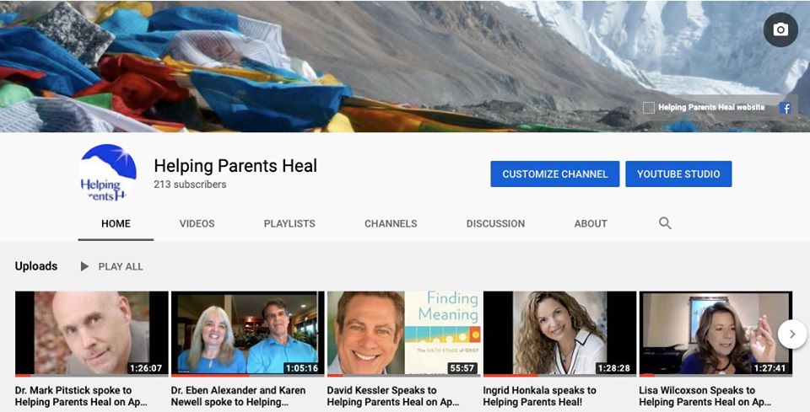This screenshot has height=412, width=810.
Task: Click the channel search magnifier icon
Action: 665,223
